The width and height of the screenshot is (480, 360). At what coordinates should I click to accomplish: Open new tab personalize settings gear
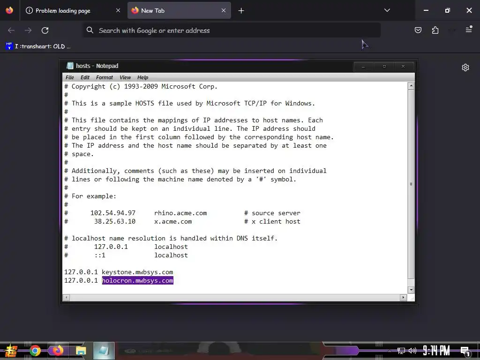(465, 67)
